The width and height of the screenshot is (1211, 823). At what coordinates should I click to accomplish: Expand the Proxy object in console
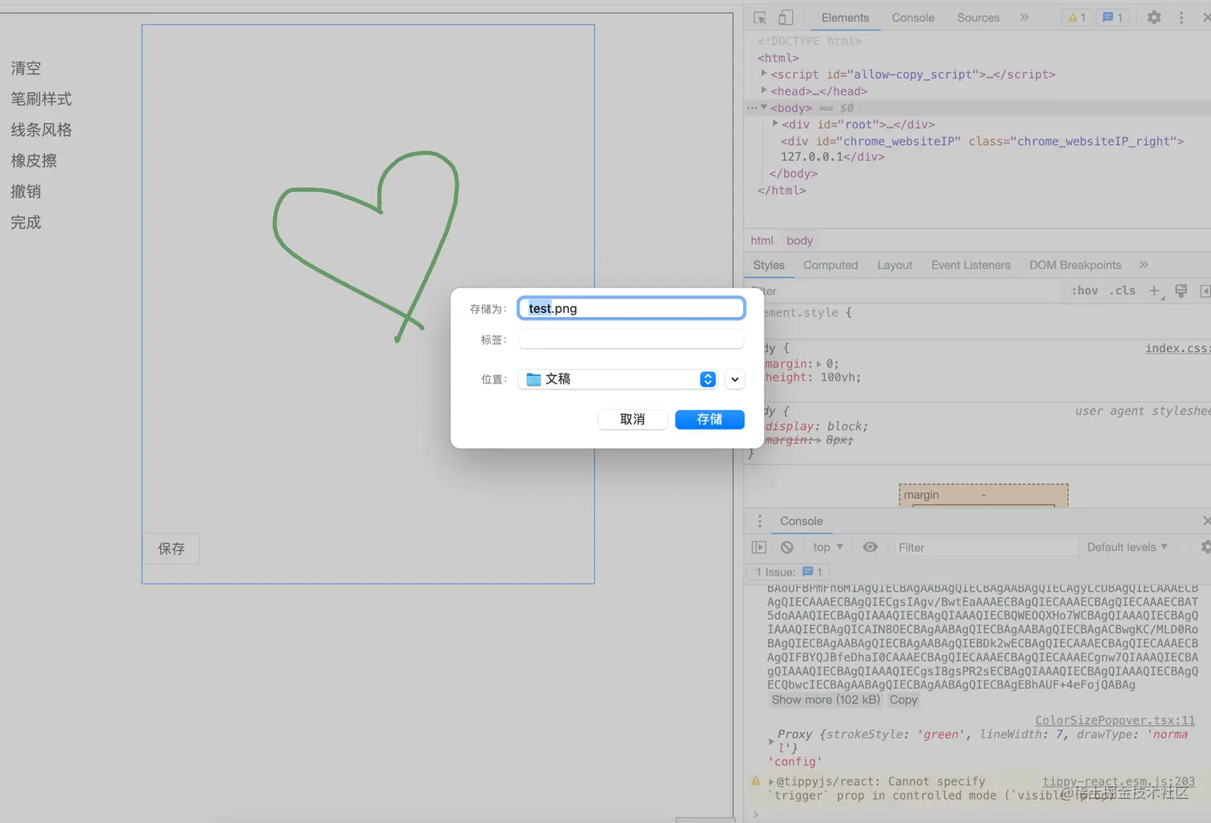point(771,741)
